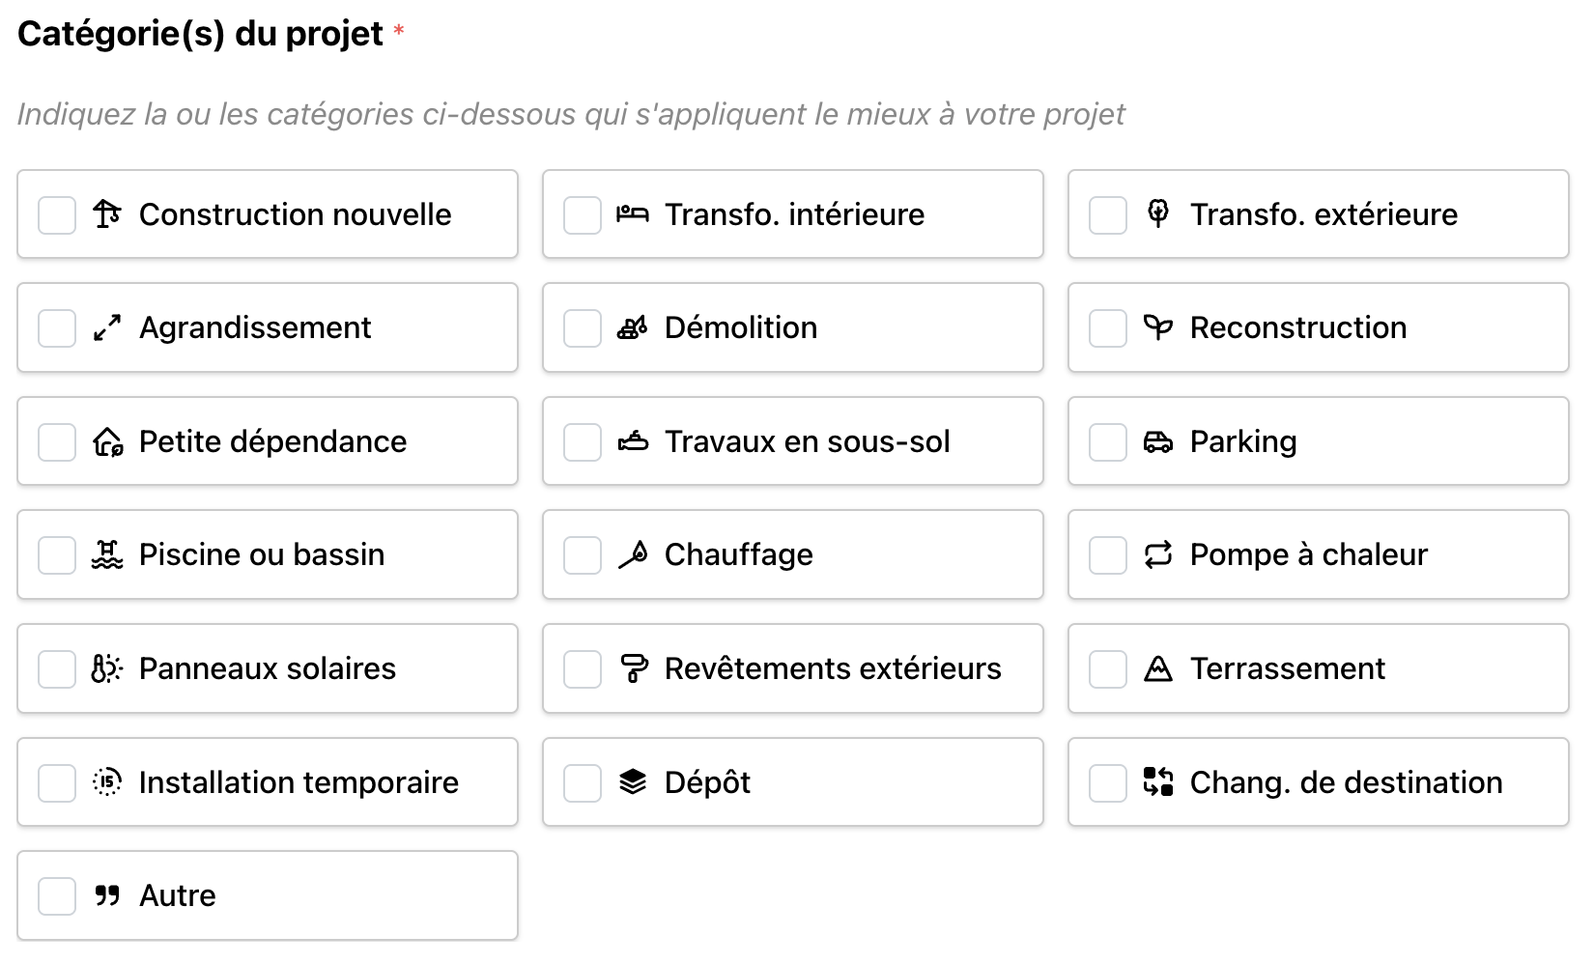Select the Travaux en sous-sol label

807,441
